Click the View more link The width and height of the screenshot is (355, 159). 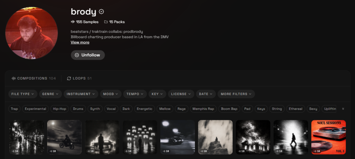(x=80, y=42)
